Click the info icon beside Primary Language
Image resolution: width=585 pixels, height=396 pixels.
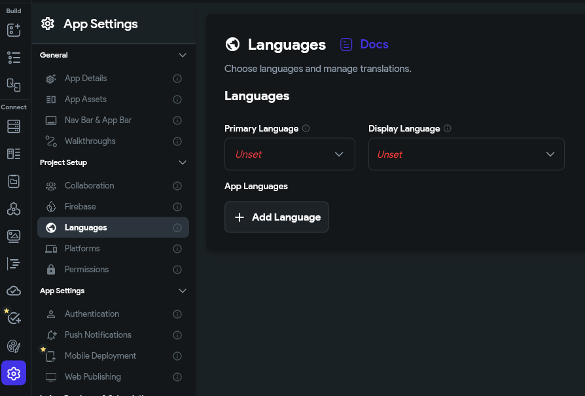point(306,129)
